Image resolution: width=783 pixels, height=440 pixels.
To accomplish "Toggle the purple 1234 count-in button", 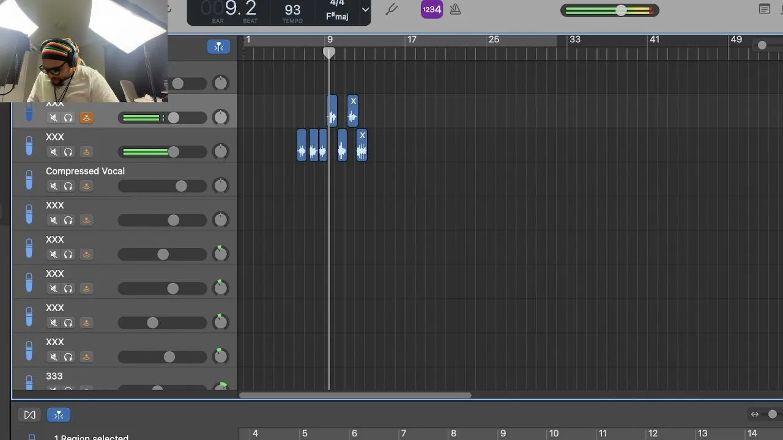I will (432, 9).
